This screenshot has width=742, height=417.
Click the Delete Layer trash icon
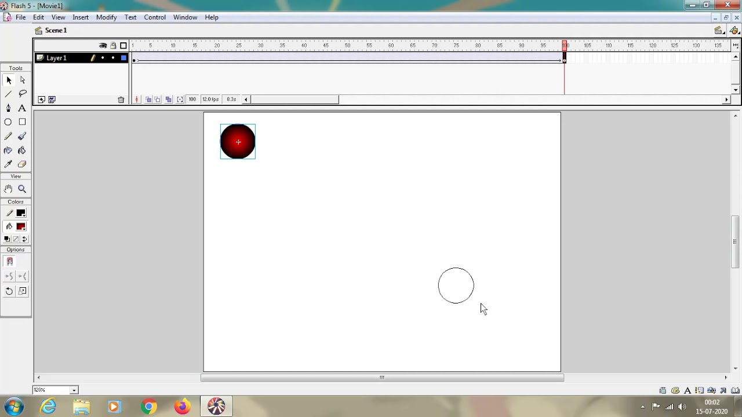(x=121, y=100)
